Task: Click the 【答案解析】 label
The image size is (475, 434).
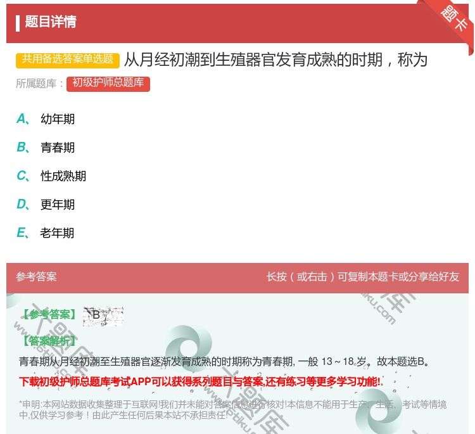Action: [49, 341]
